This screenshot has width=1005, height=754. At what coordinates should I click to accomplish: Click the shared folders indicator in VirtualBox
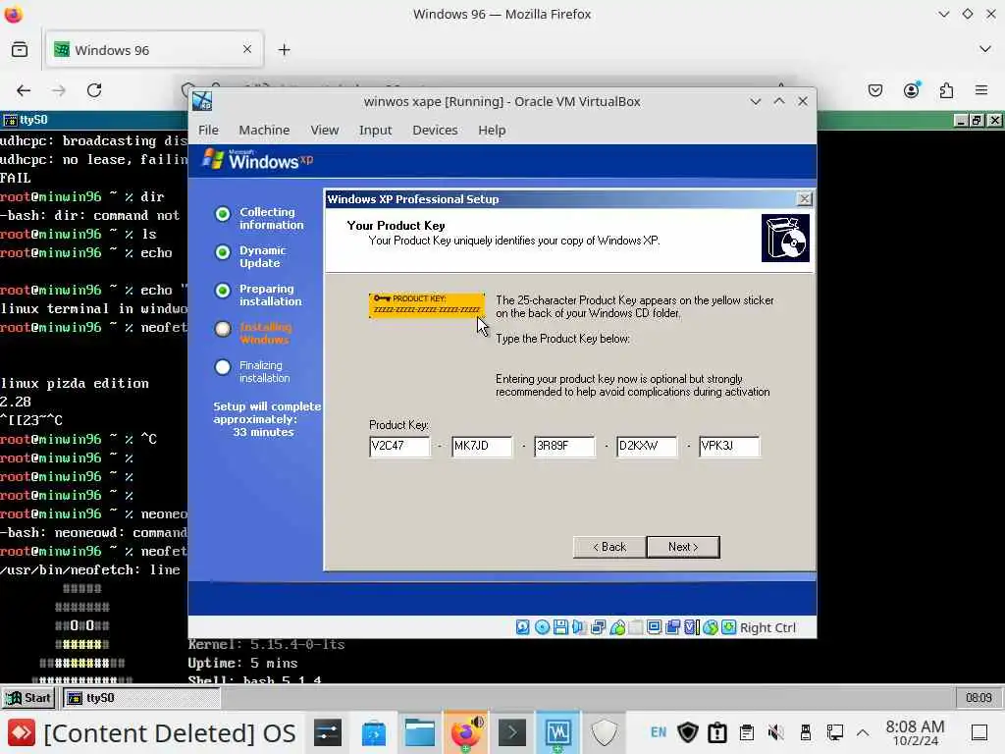[x=635, y=627]
